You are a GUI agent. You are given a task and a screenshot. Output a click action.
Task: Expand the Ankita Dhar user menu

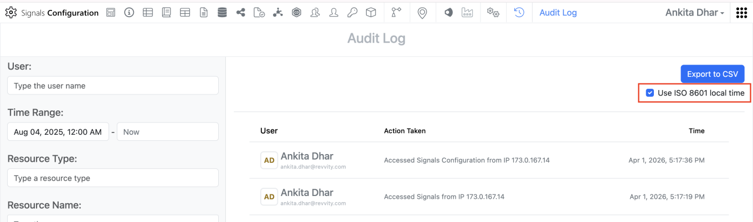point(695,13)
